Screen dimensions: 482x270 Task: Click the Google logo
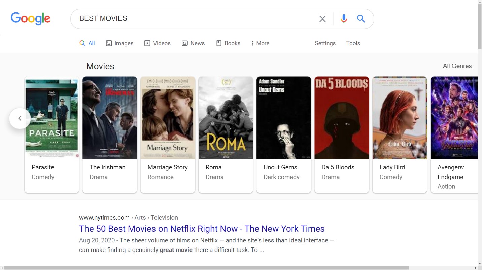(30, 18)
